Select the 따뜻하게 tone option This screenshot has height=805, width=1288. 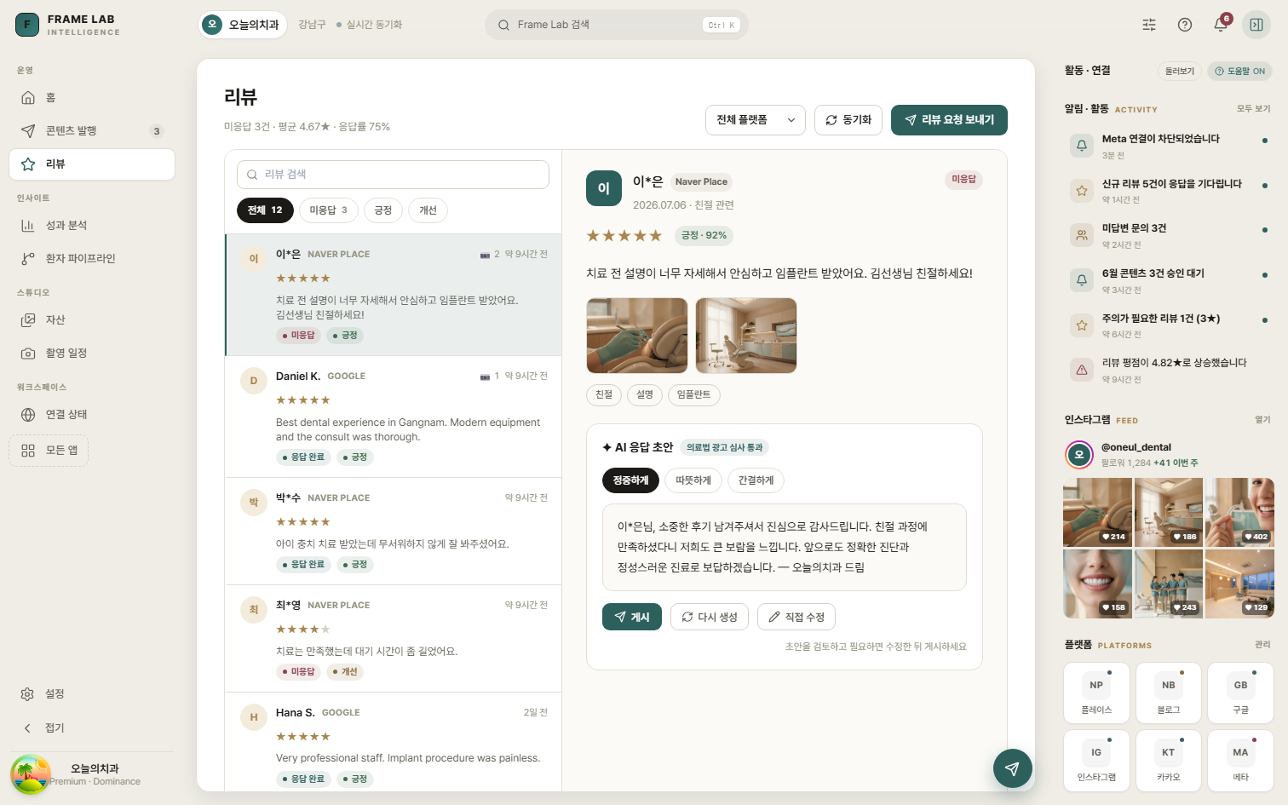click(x=693, y=480)
